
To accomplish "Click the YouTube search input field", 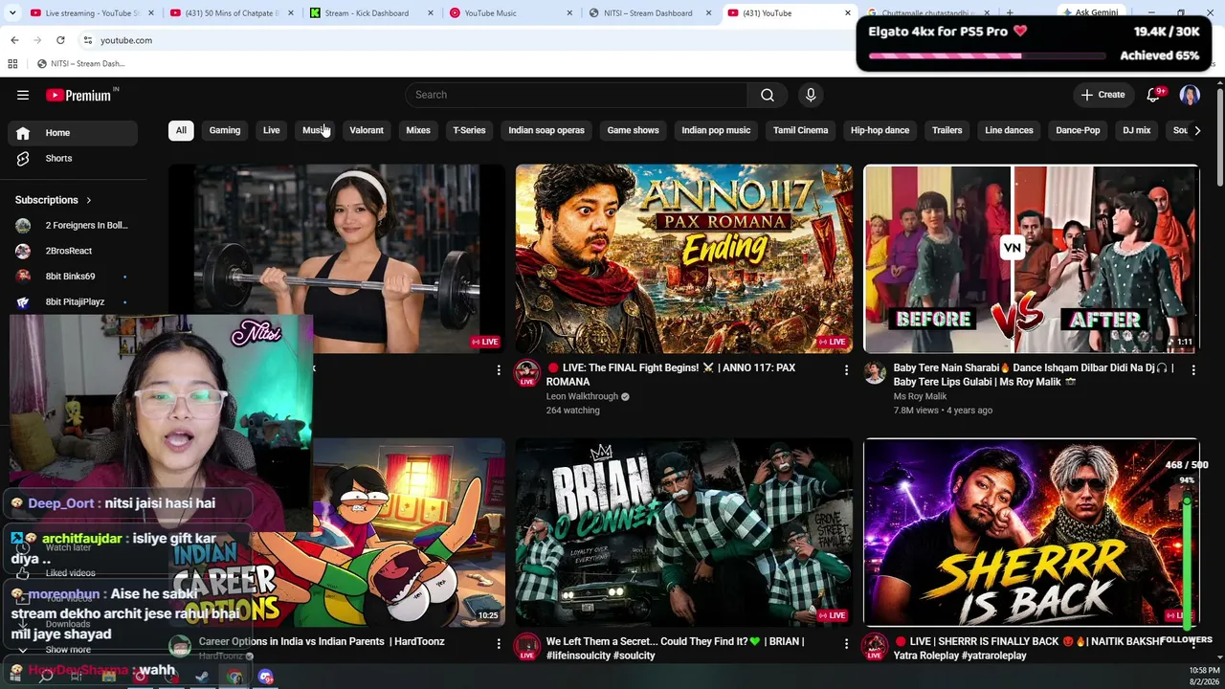I will [x=577, y=95].
